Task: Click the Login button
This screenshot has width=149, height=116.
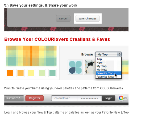Action: tap(109, 98)
